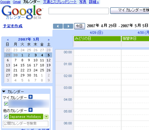Select May 15 in the mini calendar
The image size is (149, 130).
pos(23,65)
